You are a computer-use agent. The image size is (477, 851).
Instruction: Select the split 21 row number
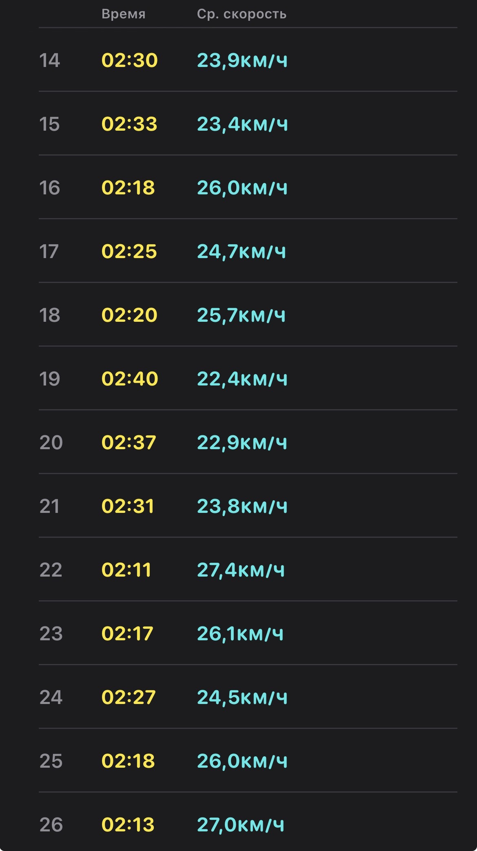pyautogui.click(x=49, y=506)
